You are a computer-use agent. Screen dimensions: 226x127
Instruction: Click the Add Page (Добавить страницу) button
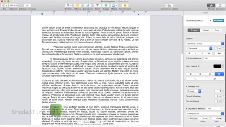(x=27, y=6)
